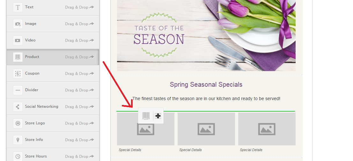This screenshot has height=161, width=353.
Task: Click the Text block icon
Action: point(18,7)
